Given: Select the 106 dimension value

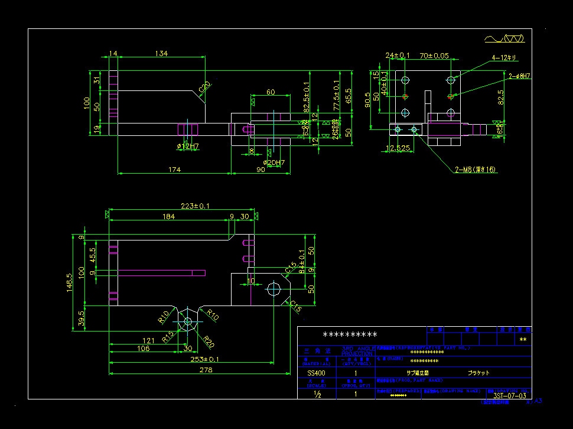Looking at the screenshot, I should point(143,349).
